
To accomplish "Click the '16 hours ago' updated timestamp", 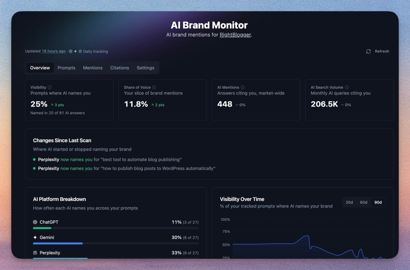I will coord(54,51).
